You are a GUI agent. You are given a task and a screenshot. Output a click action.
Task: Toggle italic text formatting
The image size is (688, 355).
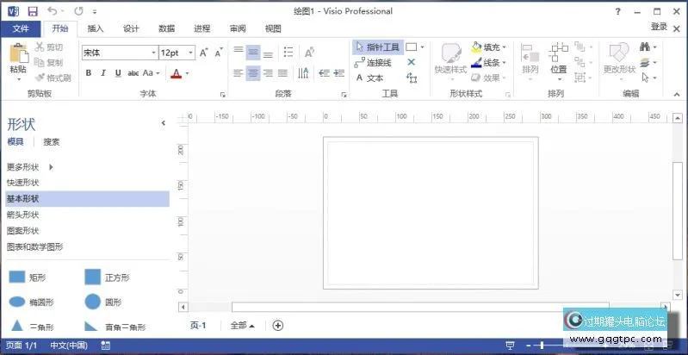click(x=102, y=73)
